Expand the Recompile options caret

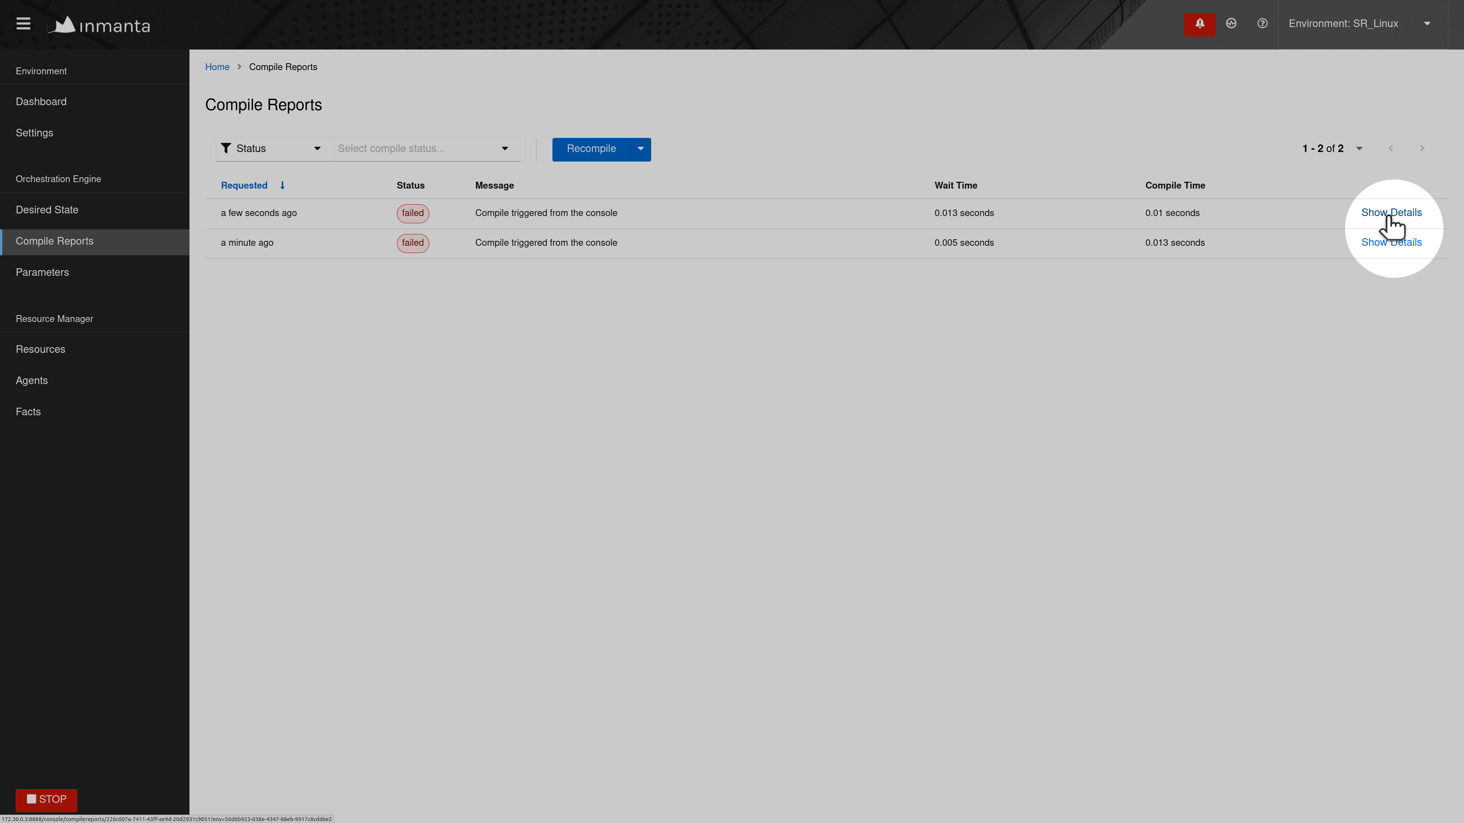tap(640, 149)
